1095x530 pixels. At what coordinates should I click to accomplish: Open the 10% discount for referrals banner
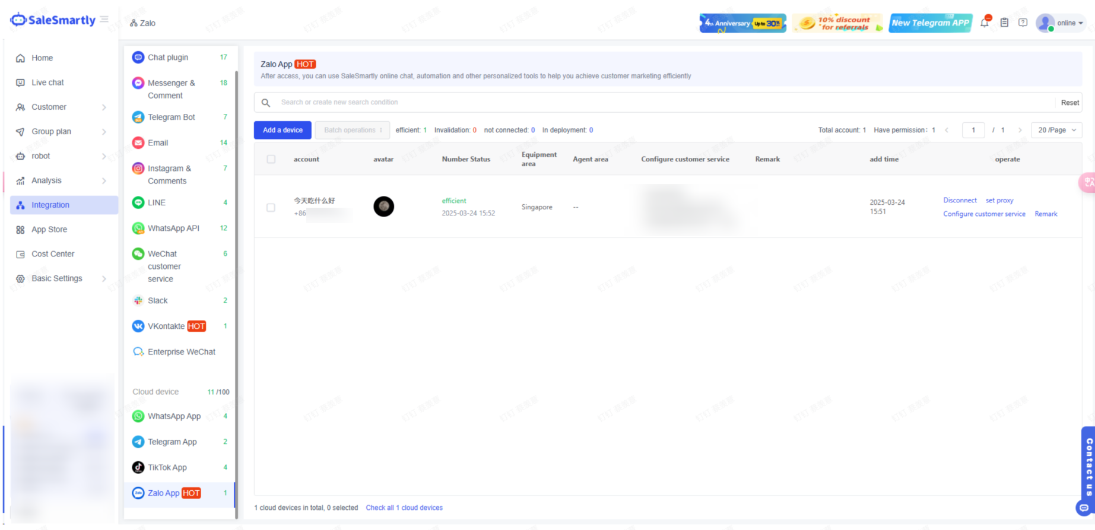837,23
